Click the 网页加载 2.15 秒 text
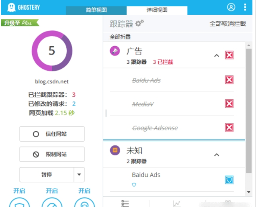Viewport: 258px width, 207px height. point(52,113)
